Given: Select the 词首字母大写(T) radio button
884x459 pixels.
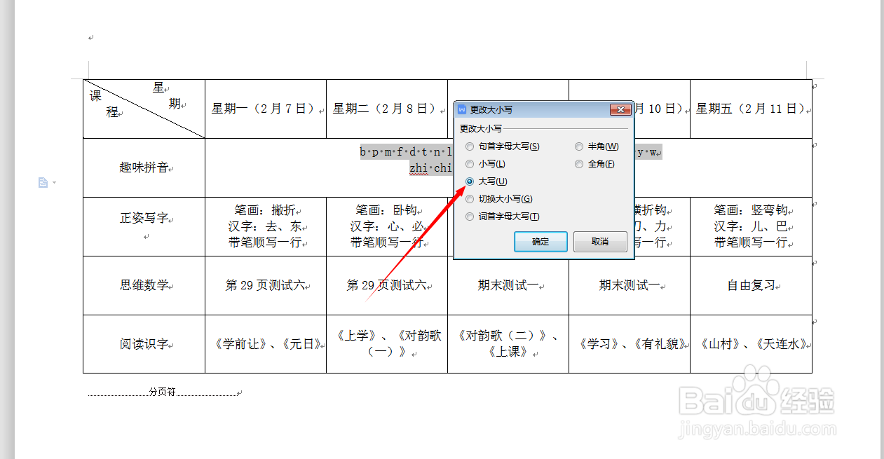Looking at the screenshot, I should point(470,216).
